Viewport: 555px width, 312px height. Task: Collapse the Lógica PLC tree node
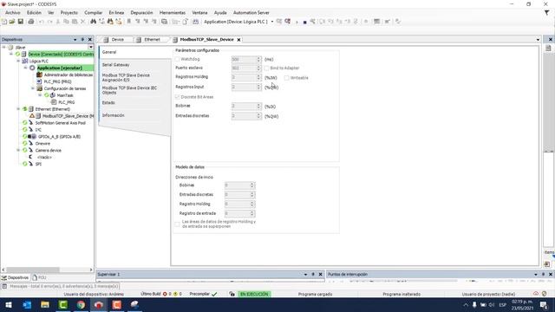18,62
